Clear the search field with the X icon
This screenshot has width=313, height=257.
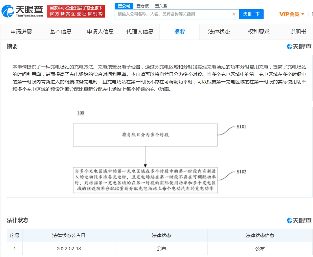click(234, 14)
